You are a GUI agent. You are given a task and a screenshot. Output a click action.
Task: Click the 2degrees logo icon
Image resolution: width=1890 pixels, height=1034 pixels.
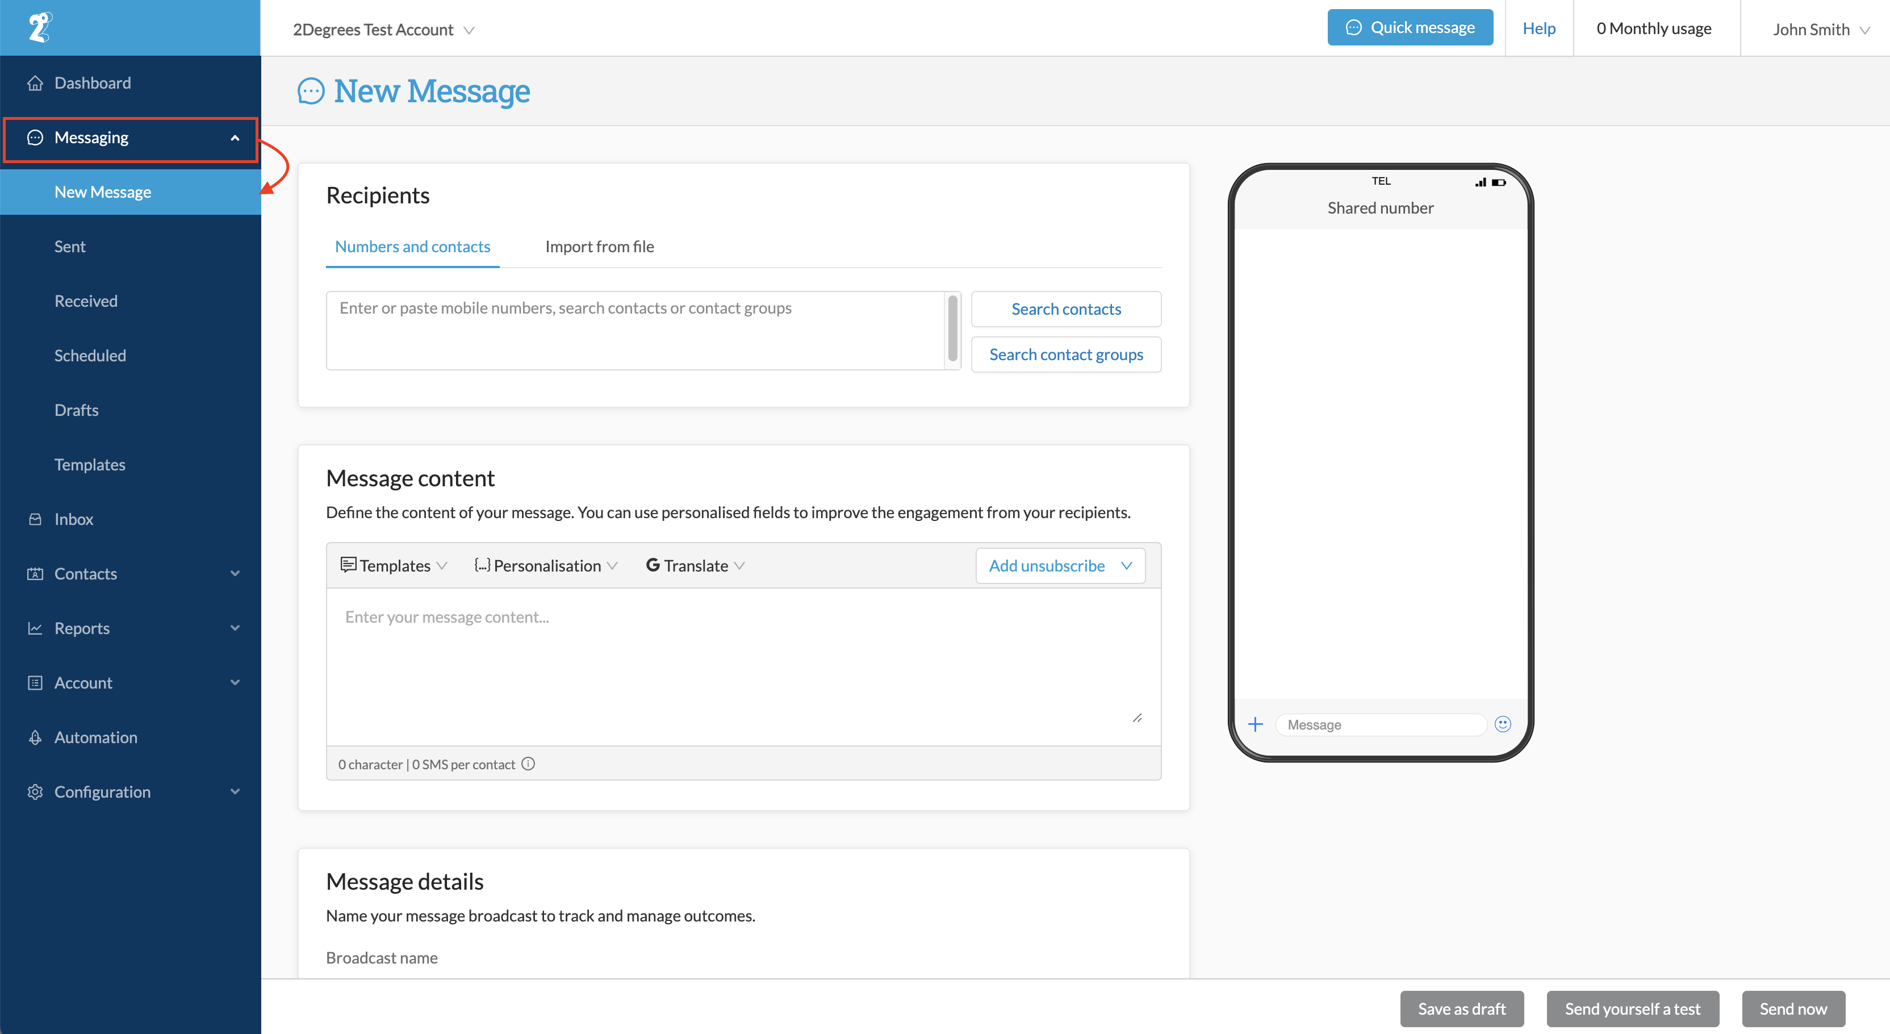40,27
